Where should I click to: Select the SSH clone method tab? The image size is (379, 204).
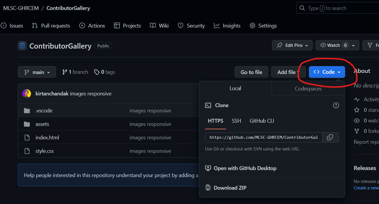pos(236,121)
